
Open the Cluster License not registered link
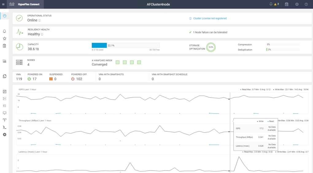(210, 18)
